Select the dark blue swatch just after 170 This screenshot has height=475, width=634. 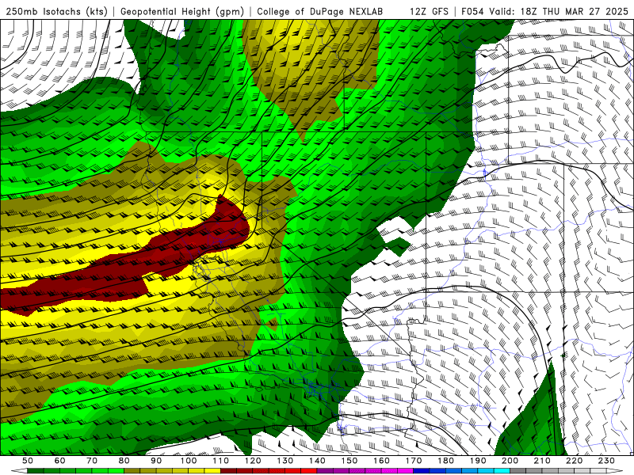pos(422,471)
